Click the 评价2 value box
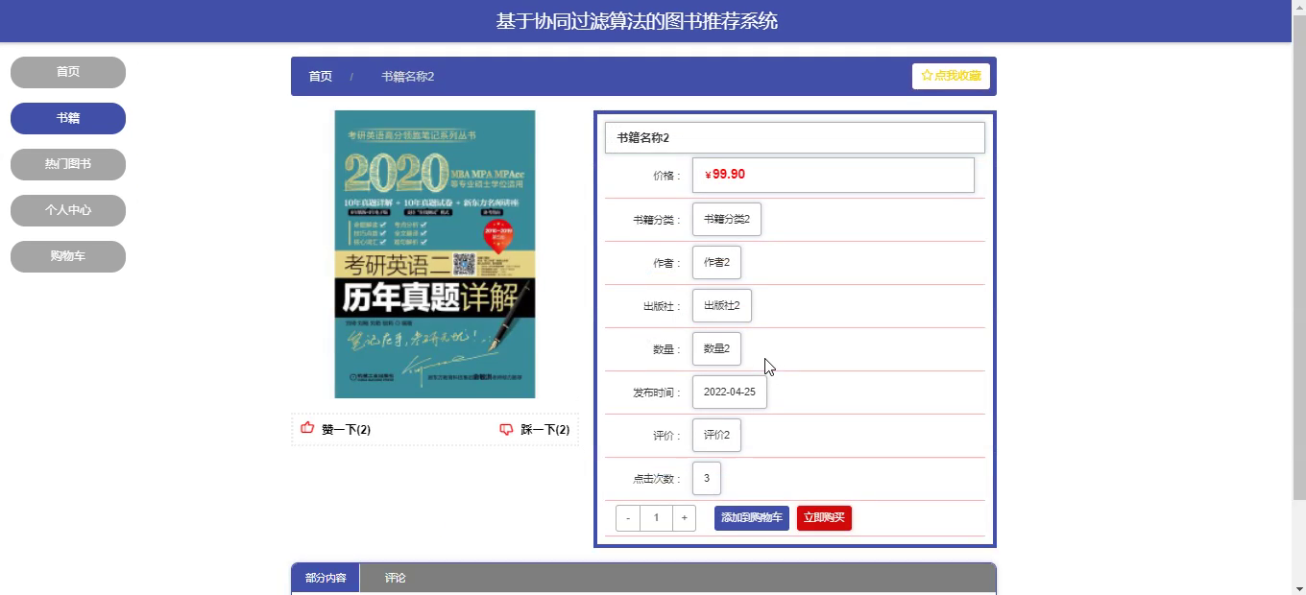 716,435
